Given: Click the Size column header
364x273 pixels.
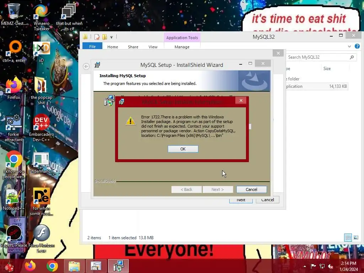Looking at the screenshot, I should tap(327, 69).
